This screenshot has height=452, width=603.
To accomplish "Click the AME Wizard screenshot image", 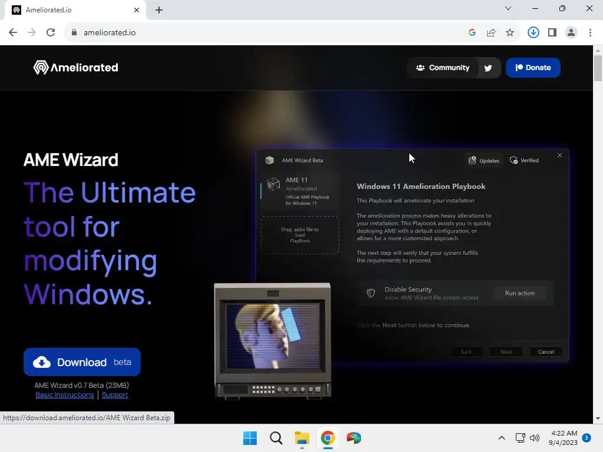I will [412, 255].
